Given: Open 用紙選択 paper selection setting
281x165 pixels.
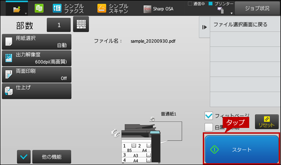Looking at the screenshot, I should coord(37,42).
